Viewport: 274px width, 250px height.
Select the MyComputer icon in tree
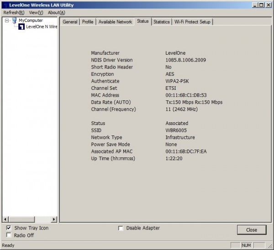click(14, 21)
